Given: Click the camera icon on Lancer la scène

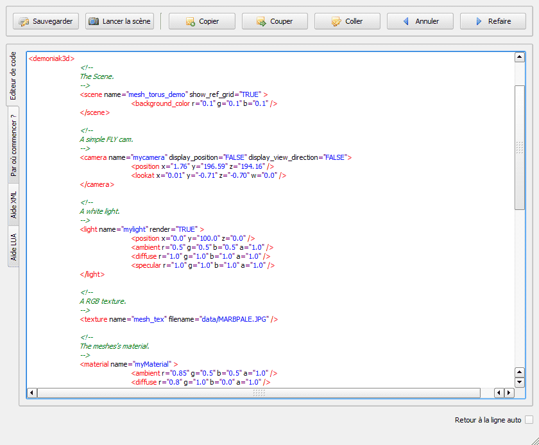Looking at the screenshot, I should (x=94, y=21).
